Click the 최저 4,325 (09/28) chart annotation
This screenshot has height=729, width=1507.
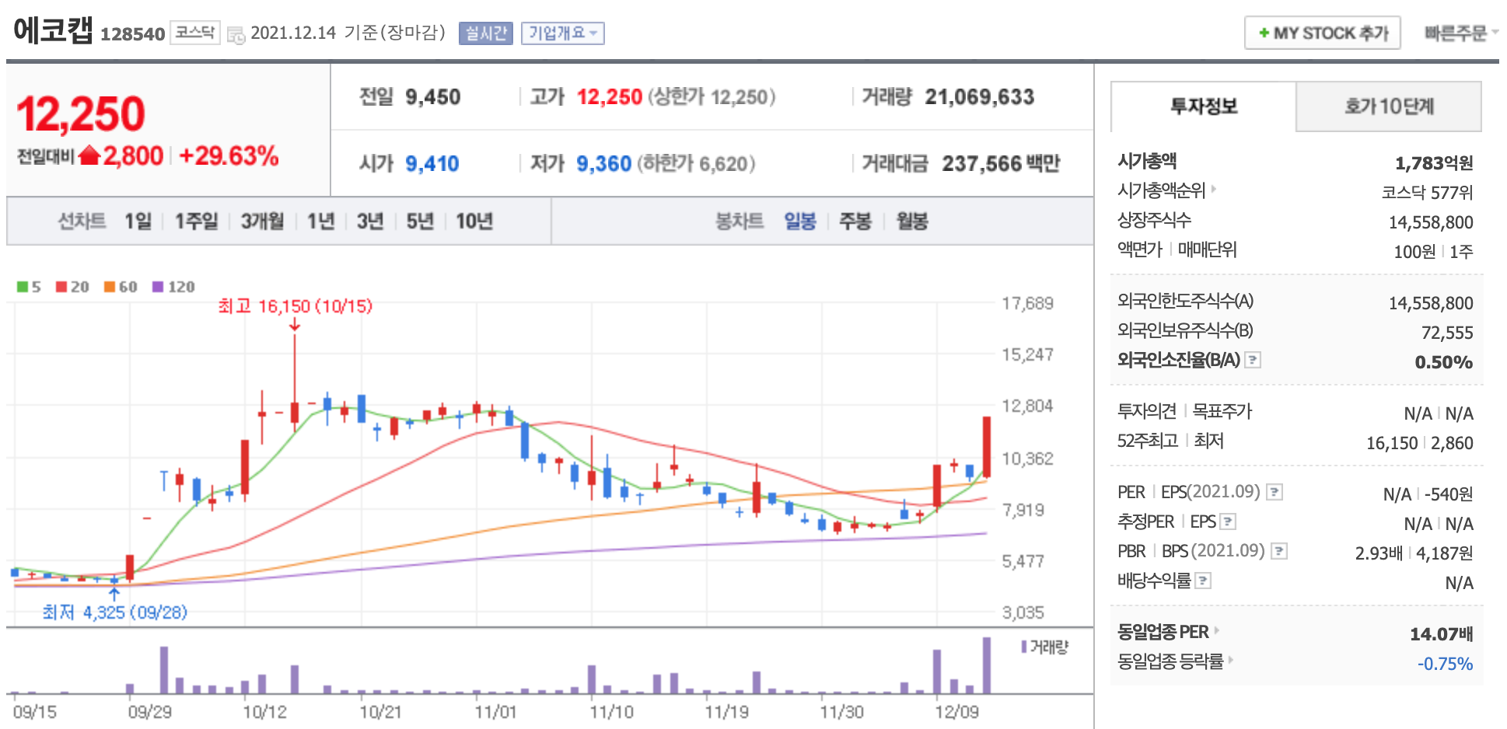[x=115, y=612]
